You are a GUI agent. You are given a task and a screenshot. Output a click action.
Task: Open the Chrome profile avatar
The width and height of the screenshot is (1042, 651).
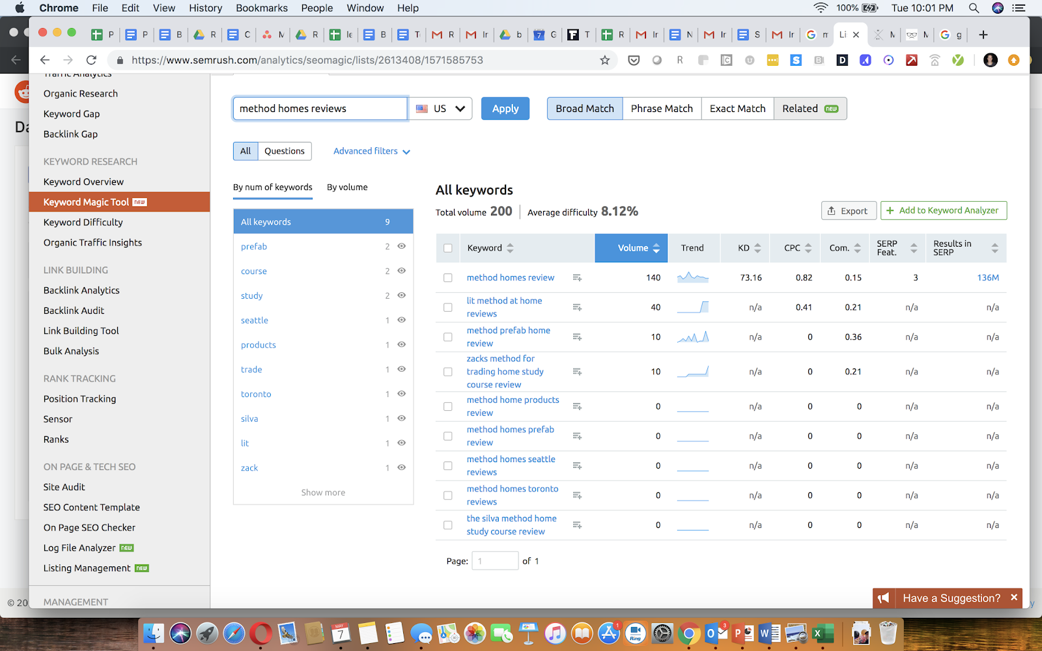[991, 60]
